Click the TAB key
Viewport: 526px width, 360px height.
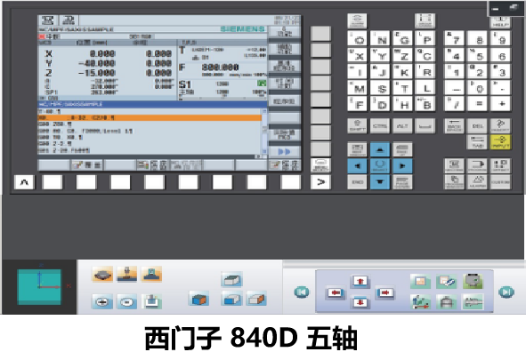point(477,142)
